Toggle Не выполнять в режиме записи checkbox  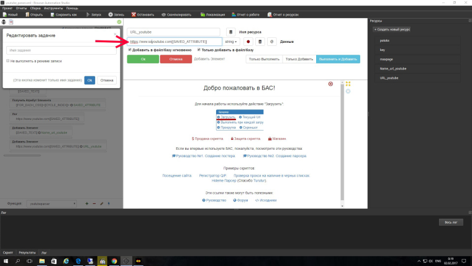click(x=8, y=61)
